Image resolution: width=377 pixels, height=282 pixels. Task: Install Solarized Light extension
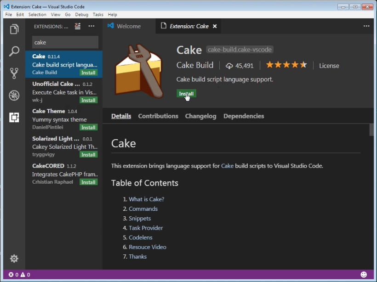(x=88, y=155)
